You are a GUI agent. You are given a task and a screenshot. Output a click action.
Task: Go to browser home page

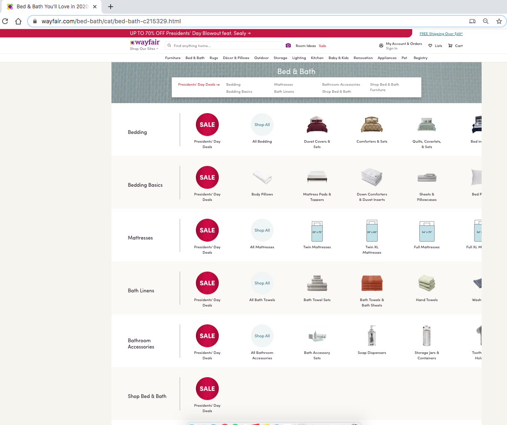18,21
